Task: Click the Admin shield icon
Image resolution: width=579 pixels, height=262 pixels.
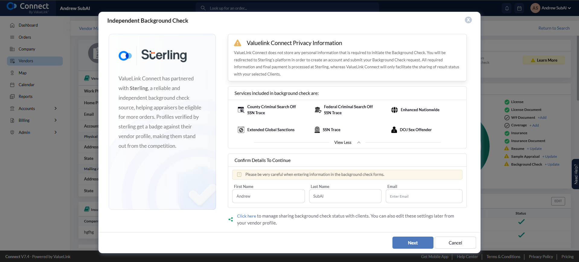Action: click(12, 132)
